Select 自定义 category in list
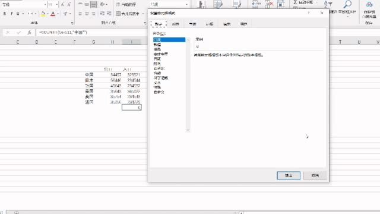The width and height of the screenshot is (380, 214). (x=169, y=92)
